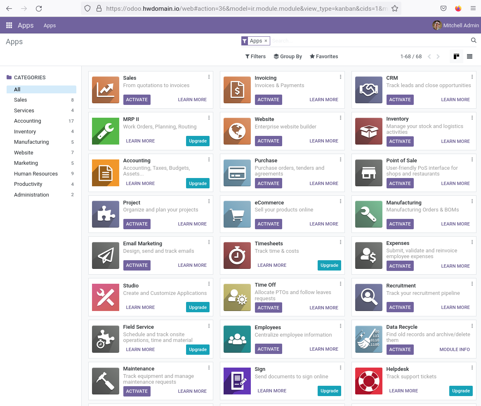Open Mitchell Admin user menu
The width and height of the screenshot is (481, 406).
click(455, 25)
